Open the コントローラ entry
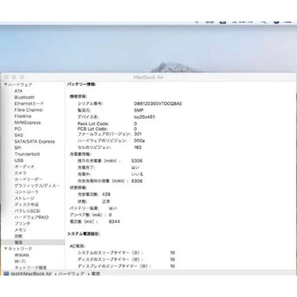Viewport: 297px width, 297px height. pyautogui.click(x=26, y=192)
